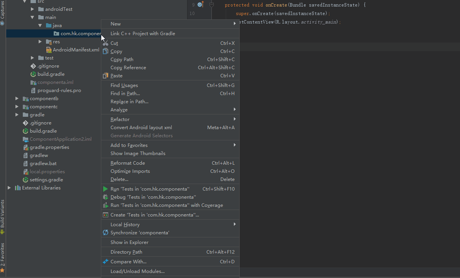Click the gradle.properties file icon
Screen dimensions: 460x278
(26, 147)
